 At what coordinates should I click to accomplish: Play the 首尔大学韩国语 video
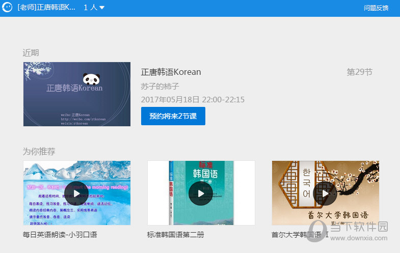325,193
